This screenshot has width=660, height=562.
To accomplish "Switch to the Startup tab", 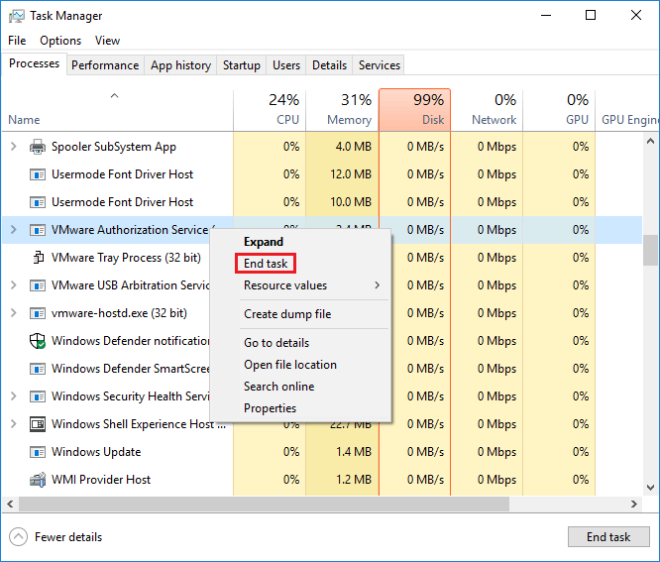I will (242, 65).
